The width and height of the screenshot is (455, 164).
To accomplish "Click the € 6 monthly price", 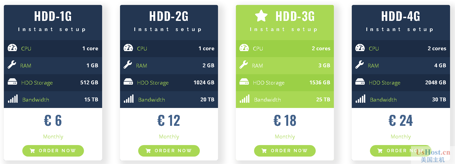I will (x=53, y=121).
